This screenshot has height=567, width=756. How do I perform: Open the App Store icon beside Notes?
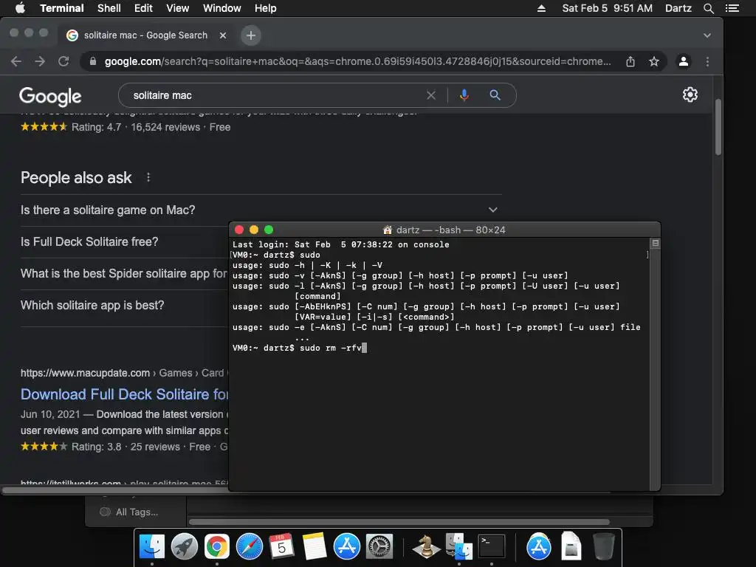coord(347,547)
